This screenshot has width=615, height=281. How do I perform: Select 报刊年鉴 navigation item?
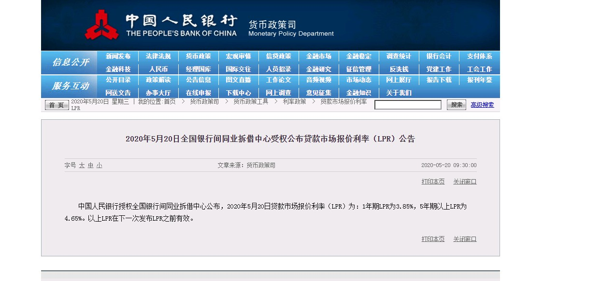point(479,80)
